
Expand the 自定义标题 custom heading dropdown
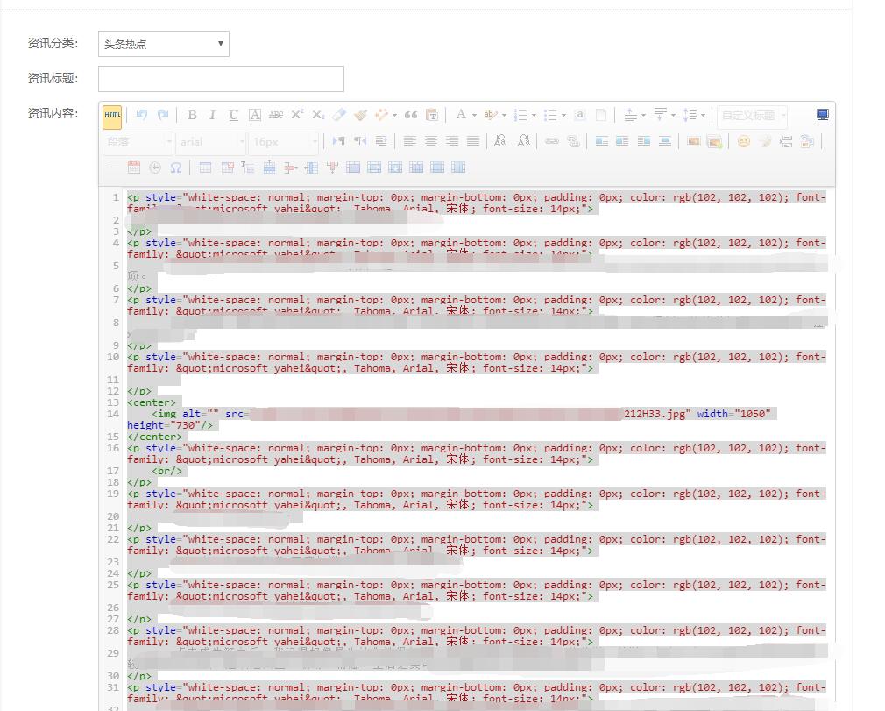tap(753, 116)
